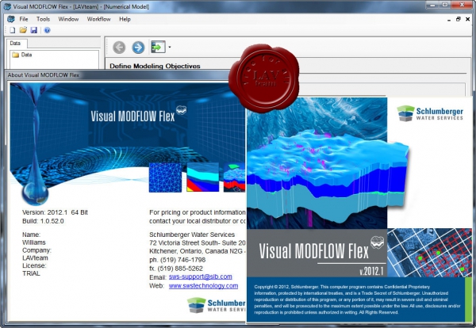Click the Version: 2012.1 64 Bit text

pyautogui.click(x=55, y=212)
